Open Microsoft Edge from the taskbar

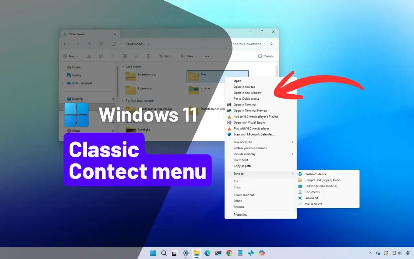click(207, 253)
